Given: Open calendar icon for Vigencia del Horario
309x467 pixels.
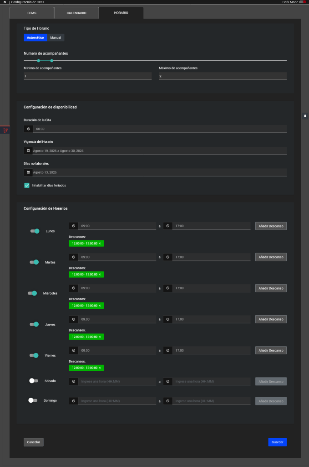Looking at the screenshot, I should [29, 150].
